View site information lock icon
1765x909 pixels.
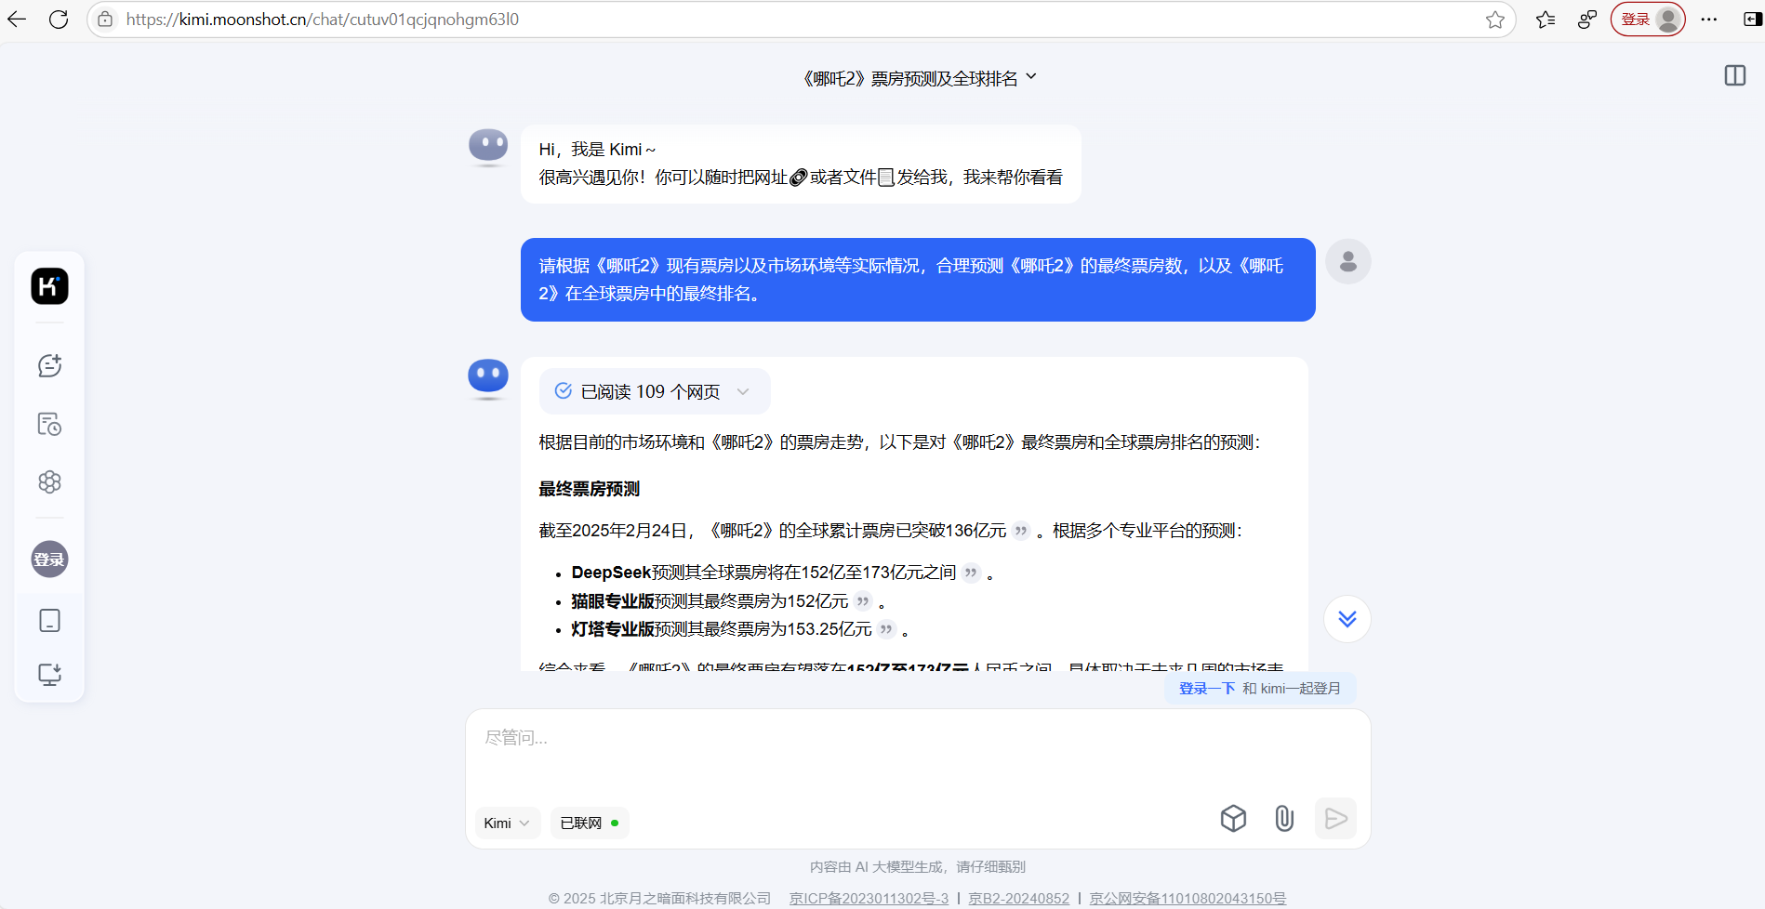click(106, 20)
